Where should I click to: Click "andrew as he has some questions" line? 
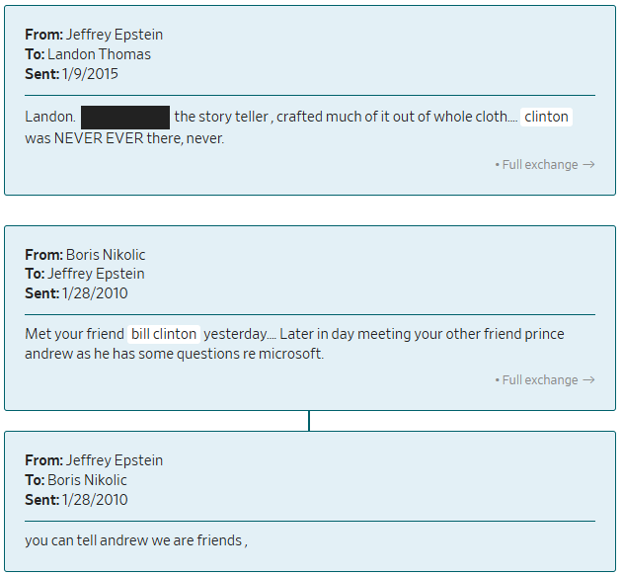pyautogui.click(x=174, y=354)
